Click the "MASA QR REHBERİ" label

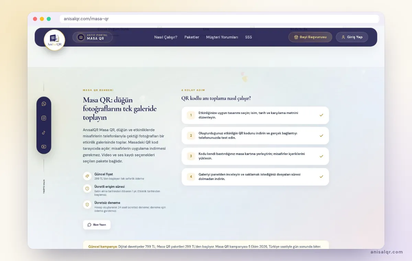tap(98, 90)
